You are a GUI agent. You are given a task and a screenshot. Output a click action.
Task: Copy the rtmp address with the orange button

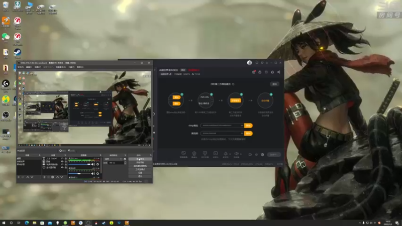[x=248, y=126]
